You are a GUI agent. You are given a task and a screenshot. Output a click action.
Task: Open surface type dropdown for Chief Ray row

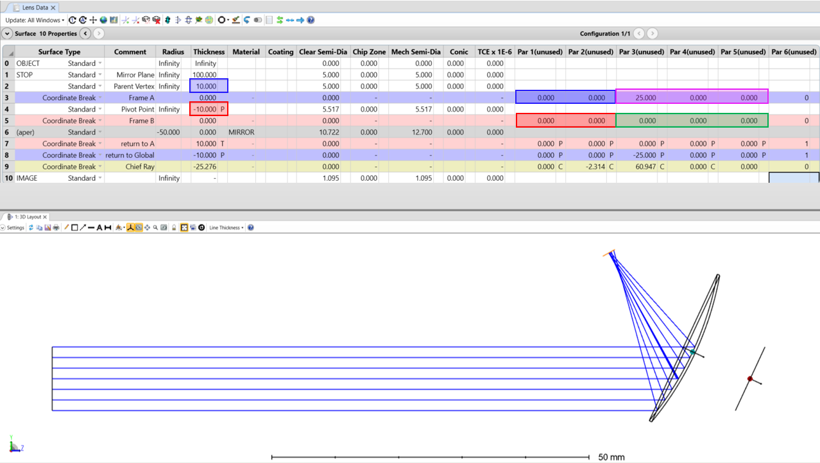click(x=100, y=167)
